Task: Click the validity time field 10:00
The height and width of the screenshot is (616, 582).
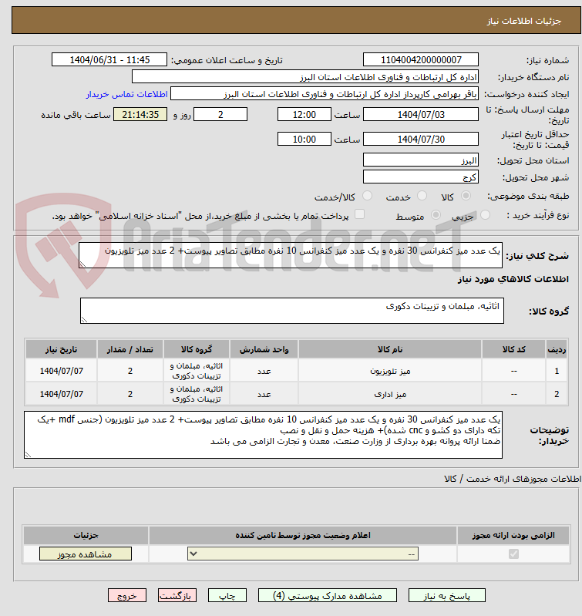Action: pyautogui.click(x=304, y=139)
